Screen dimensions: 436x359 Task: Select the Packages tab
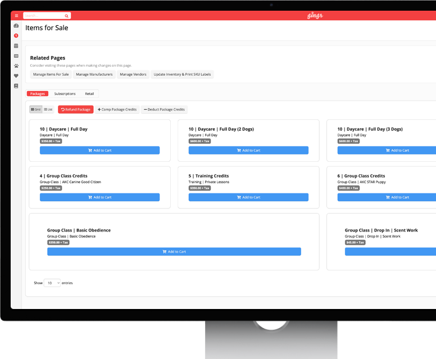tap(38, 94)
